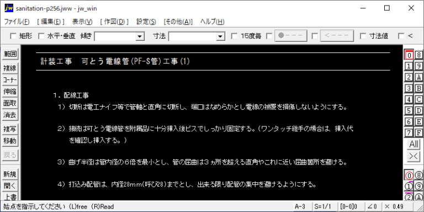This screenshot has height=212, width=424.
Task: Choose the 複写 copy tool
Action: 10,129
